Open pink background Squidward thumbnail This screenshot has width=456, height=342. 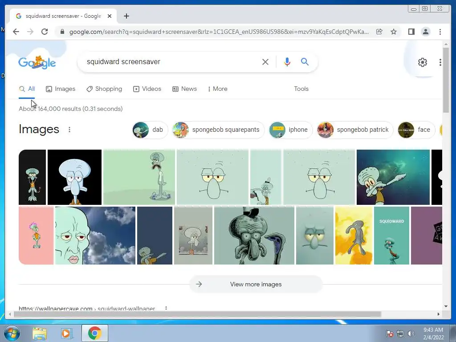pyautogui.click(x=36, y=236)
